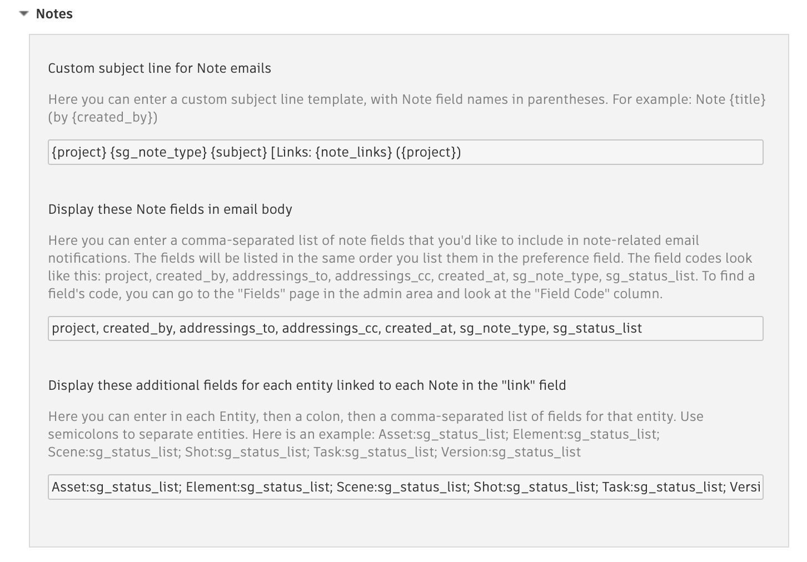Screen dimensions: 807x562
Task: Place cursor on {note_links} in subject template
Action: point(354,152)
